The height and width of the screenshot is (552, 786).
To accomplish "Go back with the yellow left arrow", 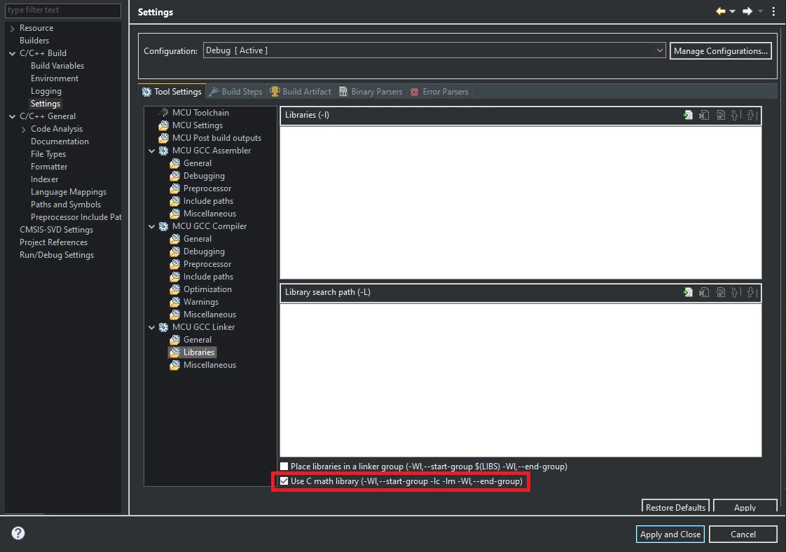I will [721, 11].
